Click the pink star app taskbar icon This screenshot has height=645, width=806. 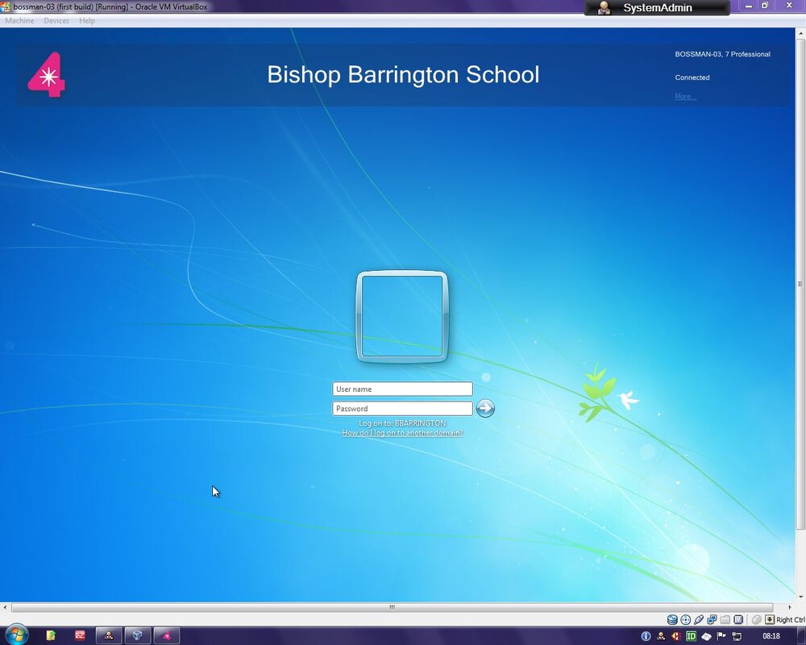pyautogui.click(x=167, y=636)
